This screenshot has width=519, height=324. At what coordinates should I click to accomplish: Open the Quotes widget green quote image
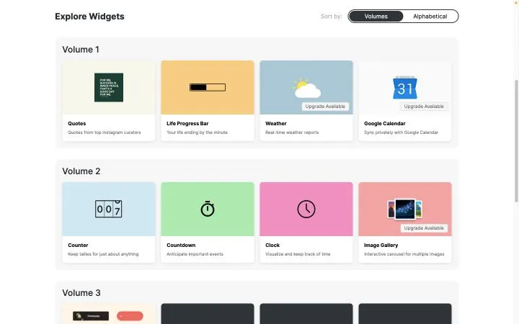[109, 87]
